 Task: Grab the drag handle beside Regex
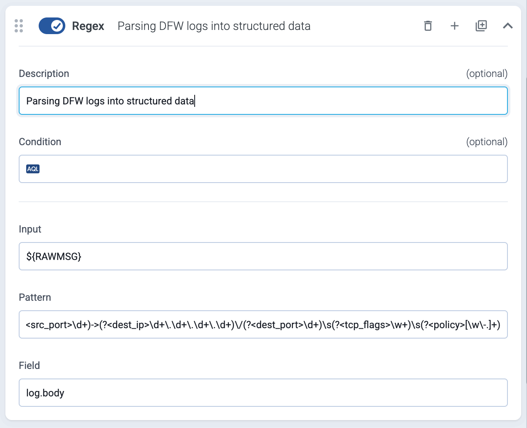[19, 26]
